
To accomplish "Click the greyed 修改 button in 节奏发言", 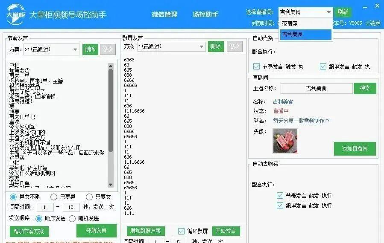I will (x=108, y=49).
